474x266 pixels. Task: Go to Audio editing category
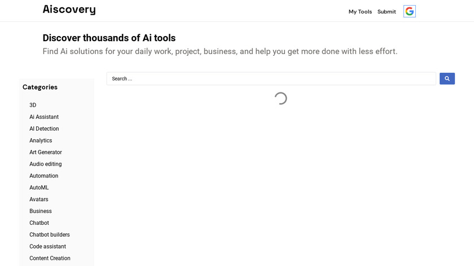pos(46,165)
